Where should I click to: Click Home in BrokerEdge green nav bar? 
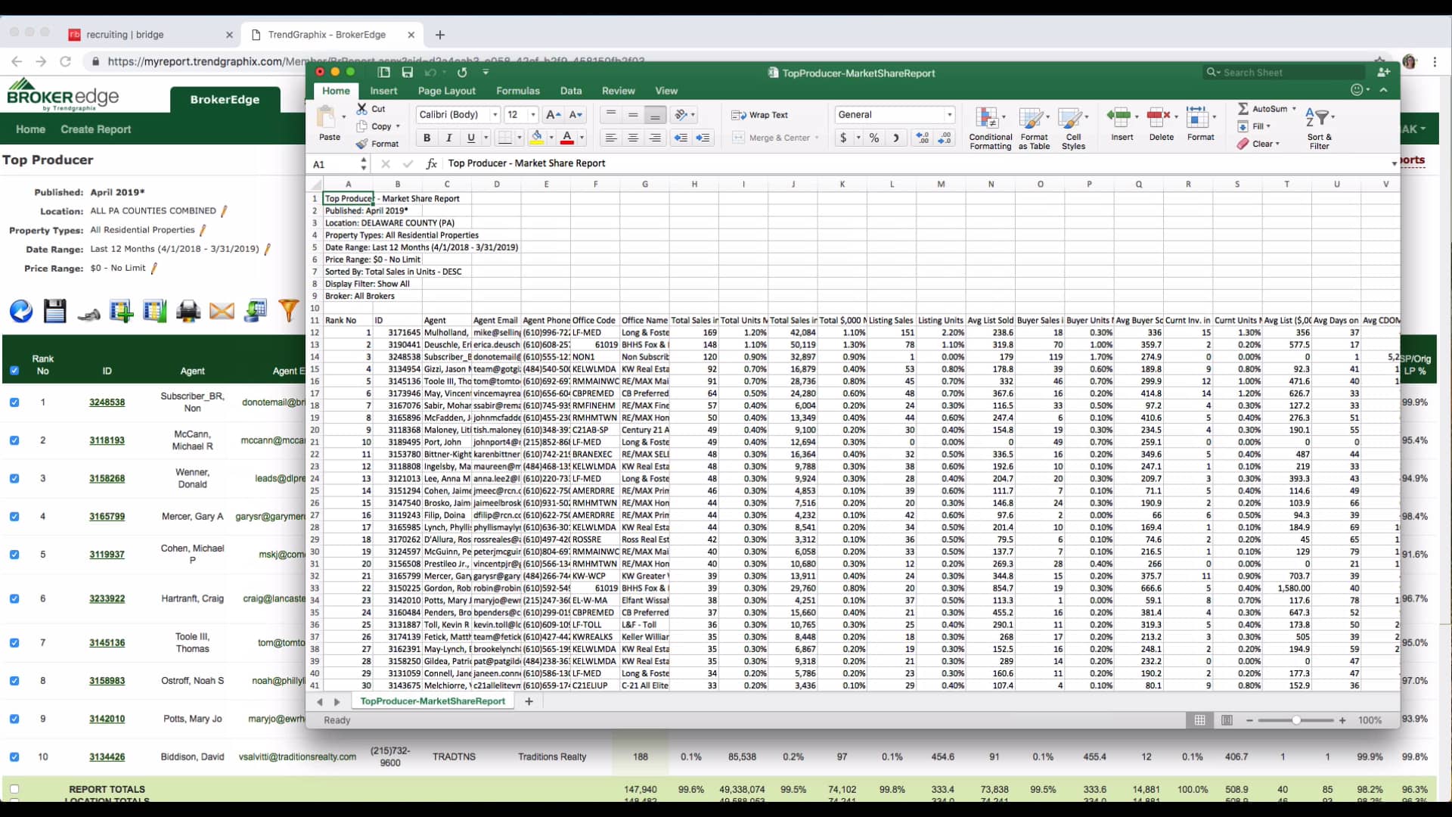30,129
